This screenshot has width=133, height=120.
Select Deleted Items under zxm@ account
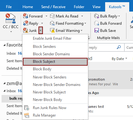(x=14, y=113)
